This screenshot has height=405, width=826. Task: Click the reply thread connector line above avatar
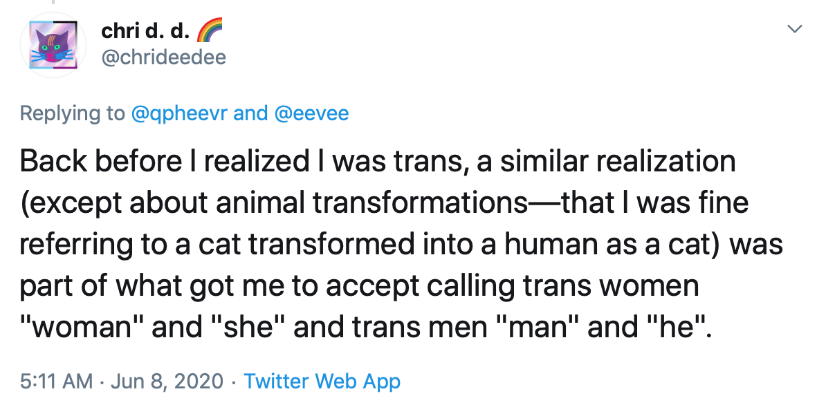(x=53, y=2)
